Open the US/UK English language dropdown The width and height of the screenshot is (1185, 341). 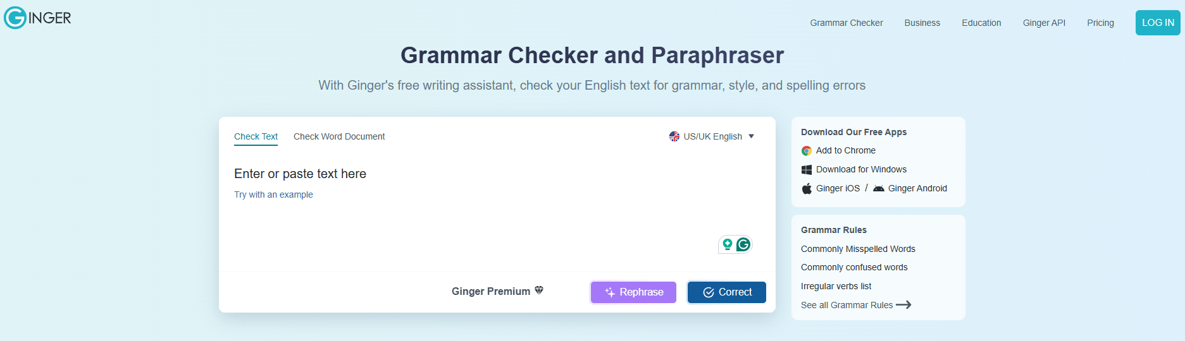(712, 136)
